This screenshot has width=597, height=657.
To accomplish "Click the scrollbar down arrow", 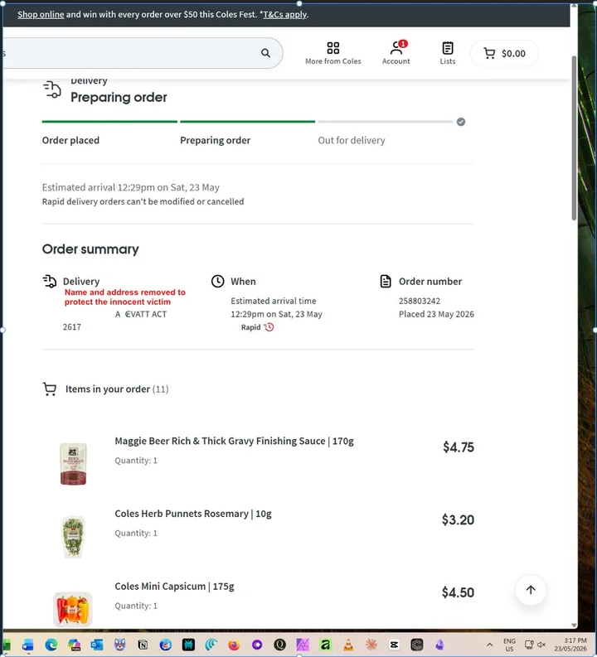I will [574, 625].
